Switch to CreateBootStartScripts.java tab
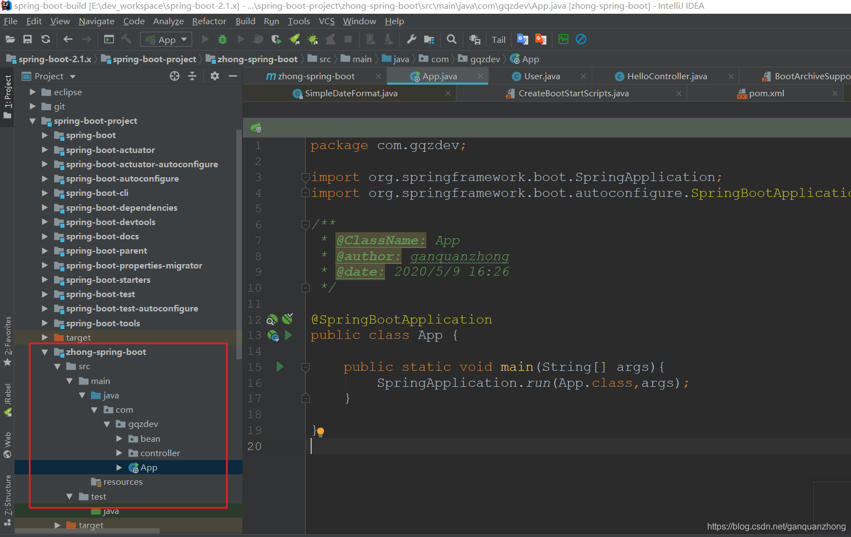851x537 pixels. point(573,93)
